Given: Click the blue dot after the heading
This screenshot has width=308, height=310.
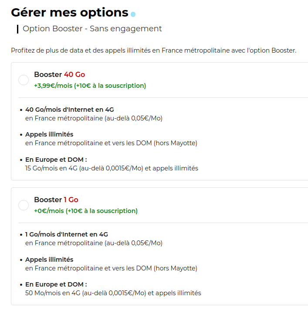Looking at the screenshot, I should coord(133,14).
